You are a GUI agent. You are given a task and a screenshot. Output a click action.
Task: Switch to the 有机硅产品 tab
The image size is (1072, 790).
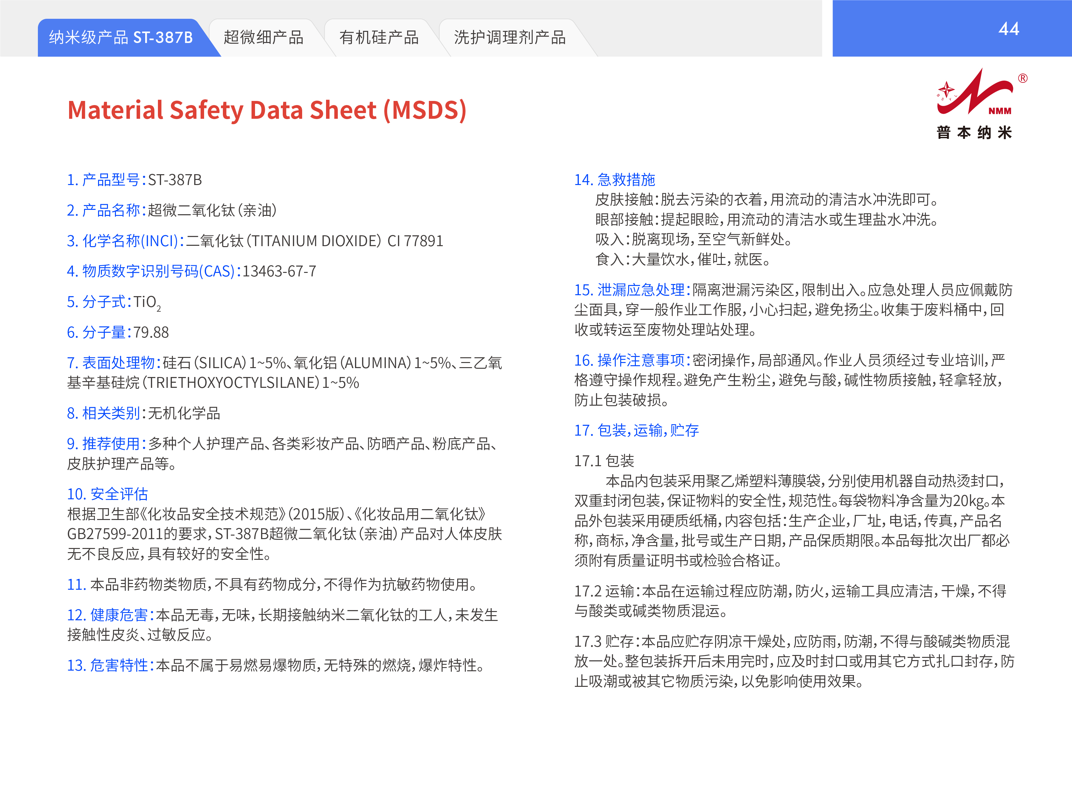coord(379,37)
